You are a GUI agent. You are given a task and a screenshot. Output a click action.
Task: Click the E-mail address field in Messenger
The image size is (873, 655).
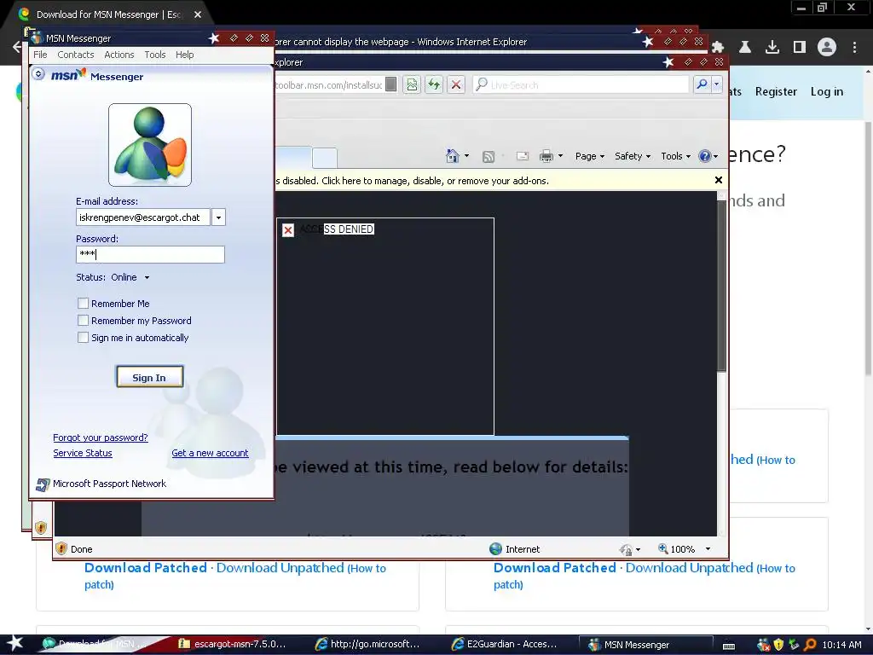(143, 217)
